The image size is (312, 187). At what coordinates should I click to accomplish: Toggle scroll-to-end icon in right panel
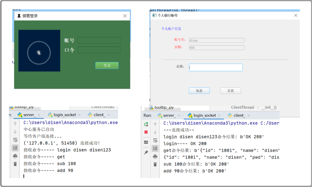[x=155, y=148]
